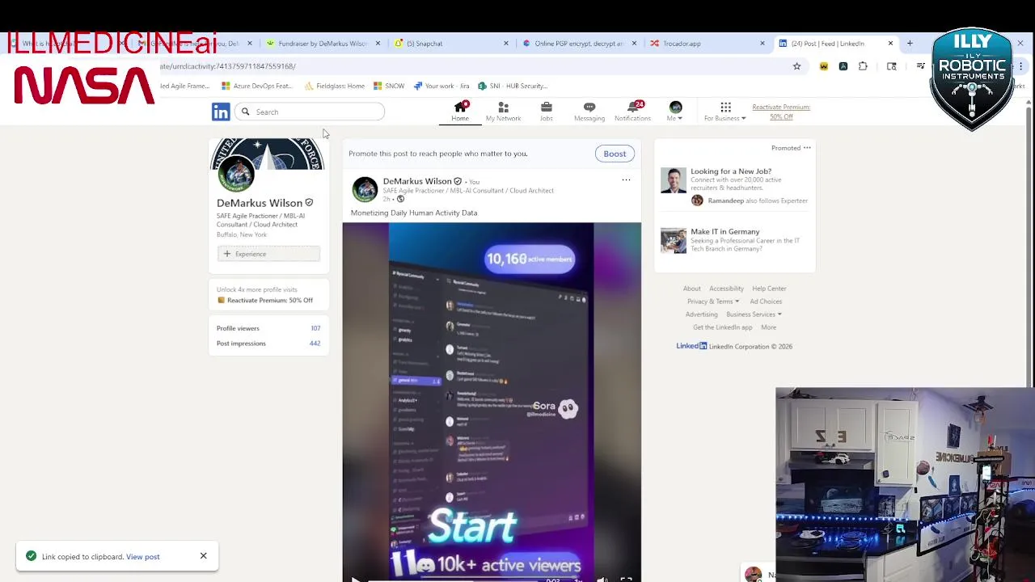1035x582 pixels.
Task: Open Looking for a New Job ad
Action: [731, 171]
